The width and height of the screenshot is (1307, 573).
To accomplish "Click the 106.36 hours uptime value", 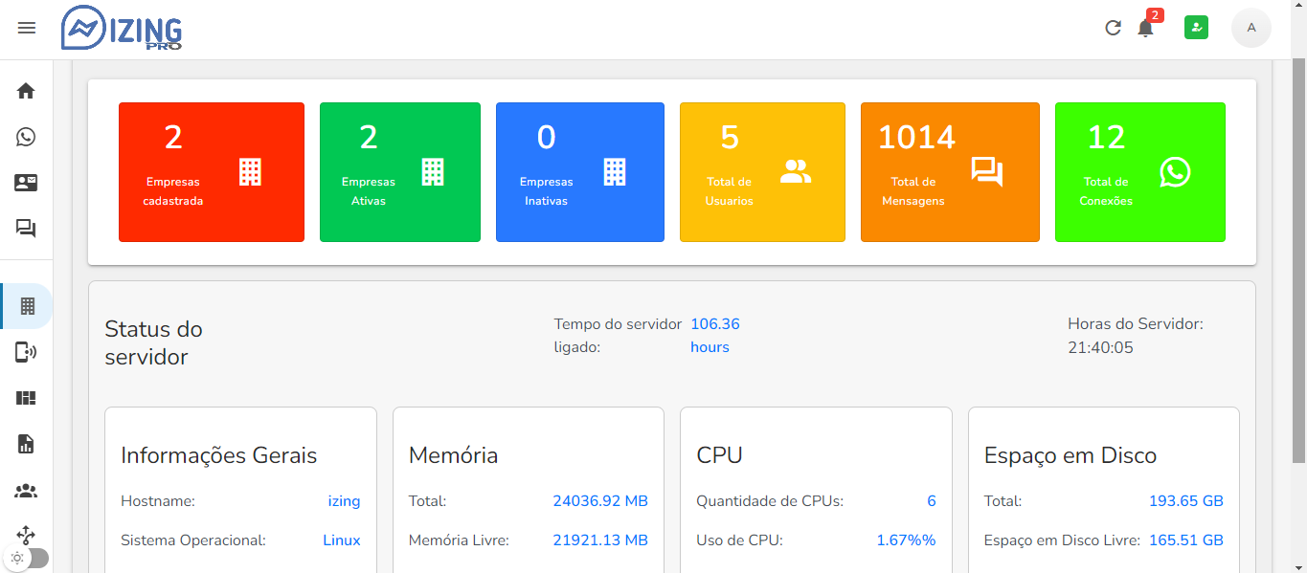I will pyautogui.click(x=715, y=336).
